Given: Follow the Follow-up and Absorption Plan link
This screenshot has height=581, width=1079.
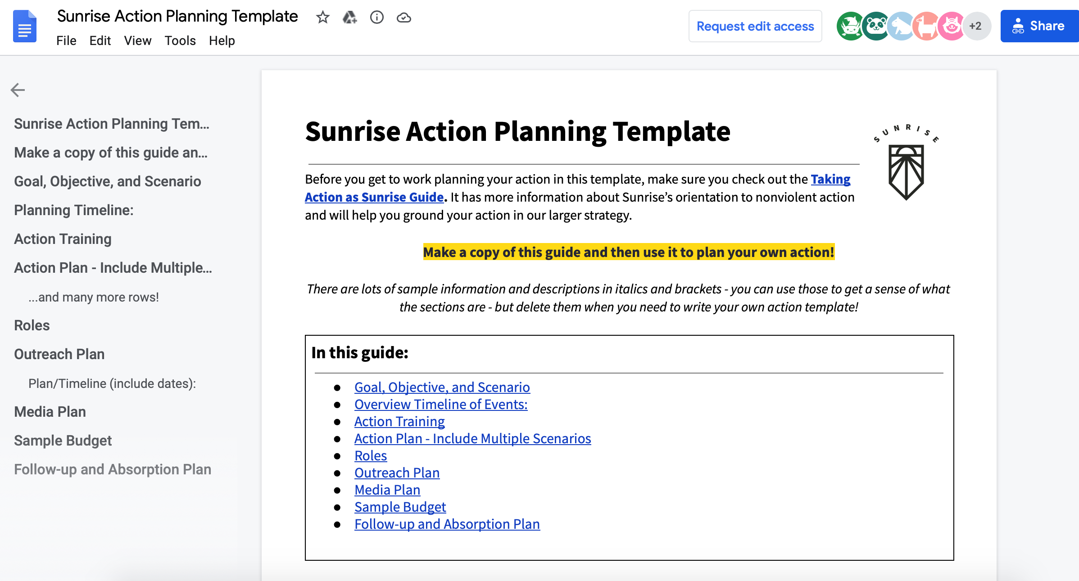Looking at the screenshot, I should [x=447, y=524].
